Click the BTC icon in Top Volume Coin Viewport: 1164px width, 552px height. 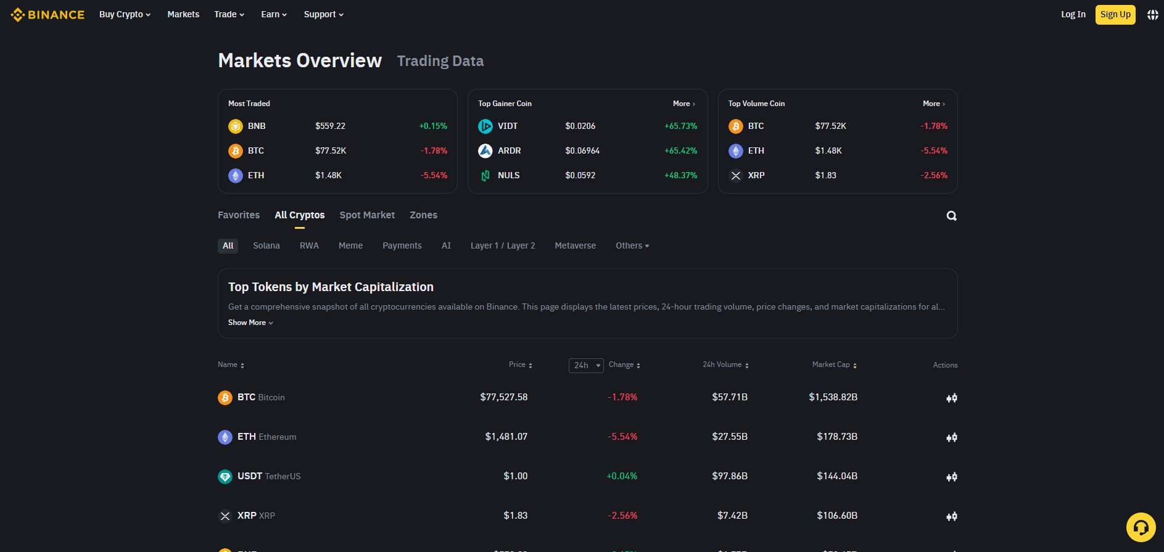(736, 126)
